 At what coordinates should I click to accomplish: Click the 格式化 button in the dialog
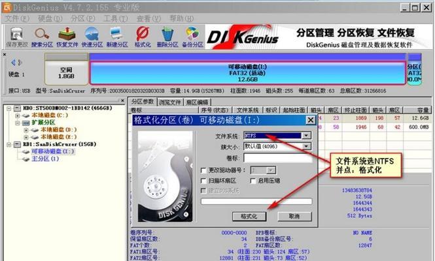pyautogui.click(x=249, y=216)
